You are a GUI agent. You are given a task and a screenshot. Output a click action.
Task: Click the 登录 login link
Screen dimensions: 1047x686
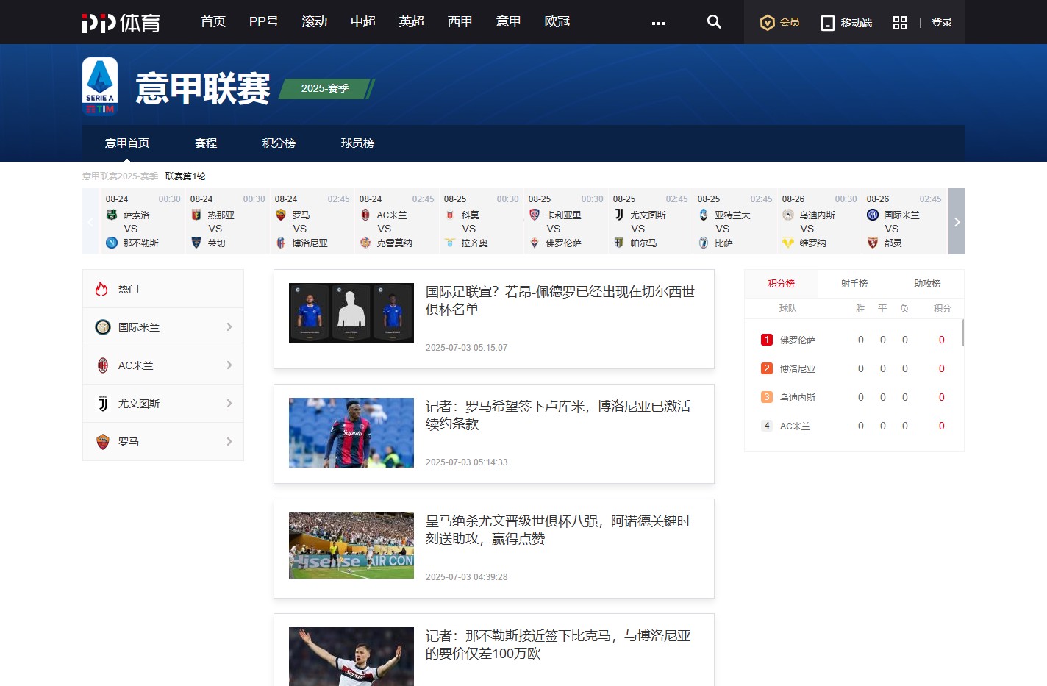coord(942,23)
